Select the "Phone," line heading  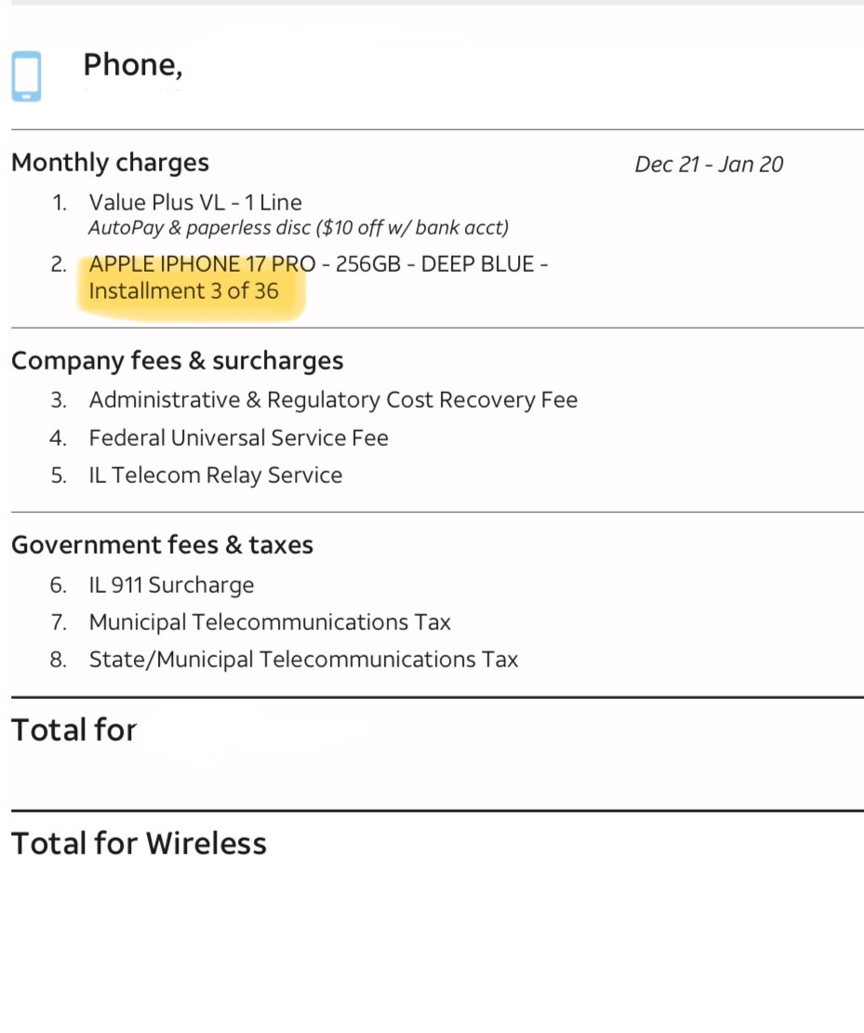point(132,65)
